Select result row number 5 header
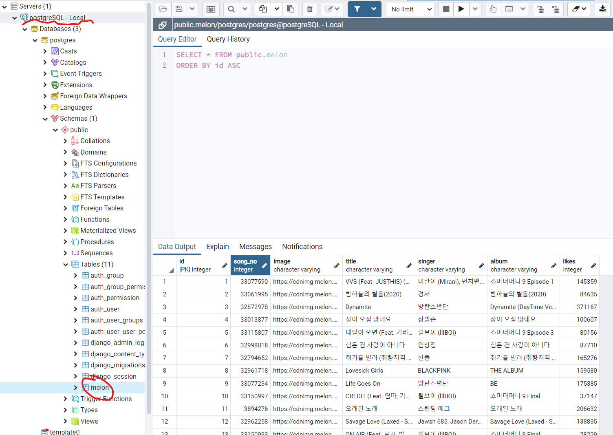 point(165,333)
